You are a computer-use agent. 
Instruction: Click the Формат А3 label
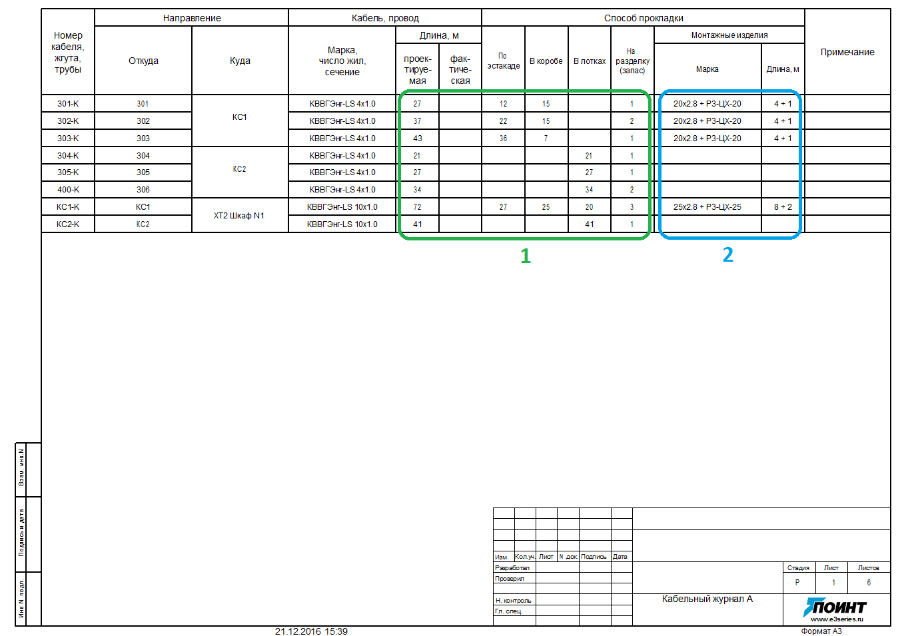tap(821, 631)
